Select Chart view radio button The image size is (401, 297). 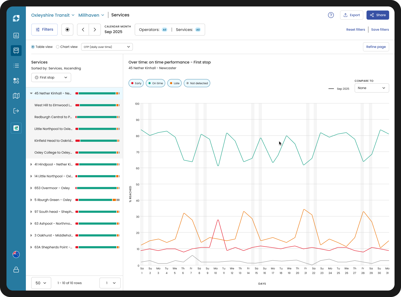point(58,47)
